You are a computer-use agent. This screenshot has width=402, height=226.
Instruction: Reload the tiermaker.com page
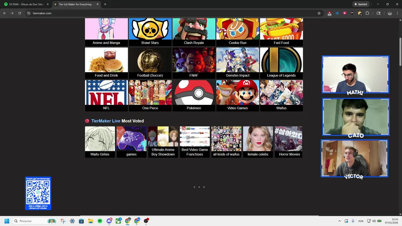(x=19, y=13)
